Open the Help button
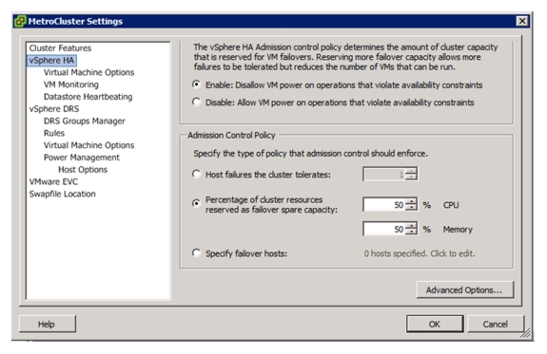547x354 pixels. pos(48,324)
